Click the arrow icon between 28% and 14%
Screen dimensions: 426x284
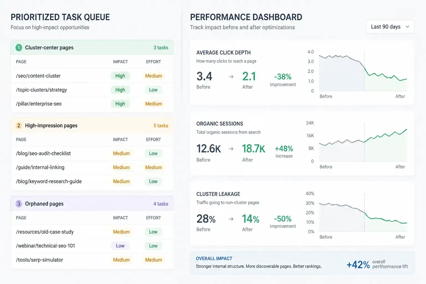click(x=231, y=219)
